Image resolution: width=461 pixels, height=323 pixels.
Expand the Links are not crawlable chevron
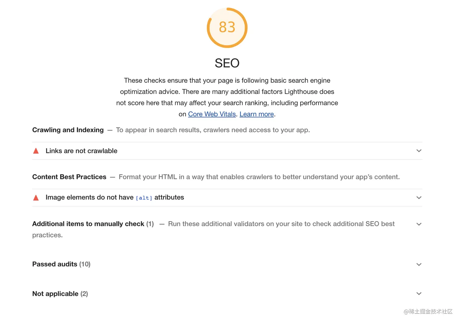point(419,151)
